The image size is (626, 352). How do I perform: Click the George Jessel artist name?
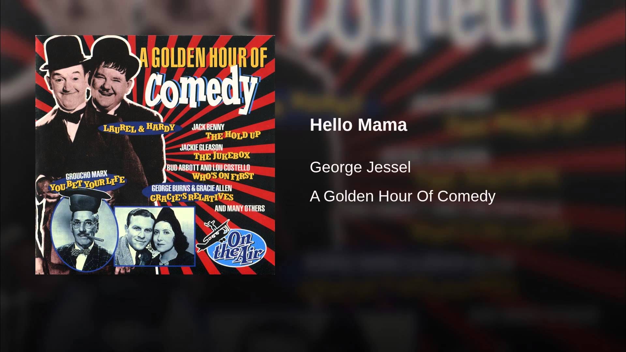360,167
